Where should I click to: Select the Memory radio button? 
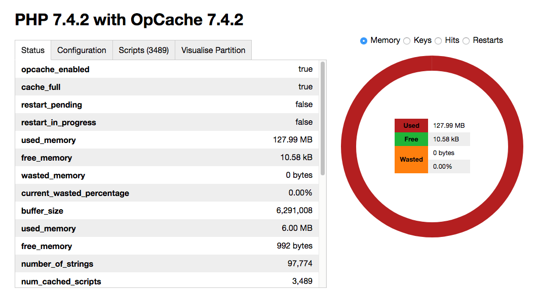[363, 40]
